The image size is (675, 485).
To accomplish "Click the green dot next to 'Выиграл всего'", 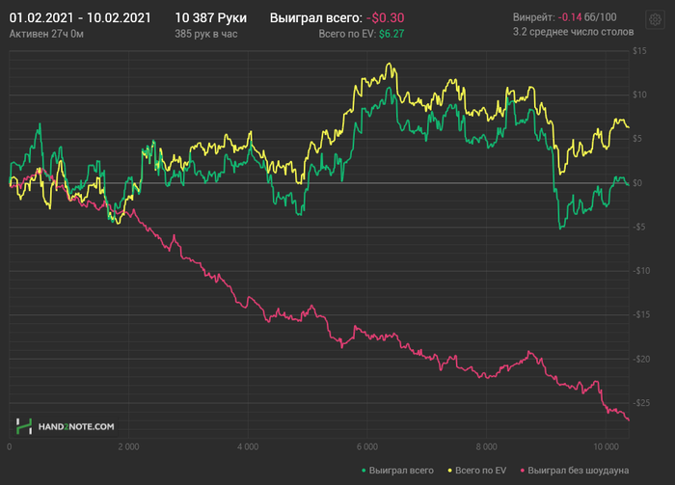I will [x=364, y=471].
